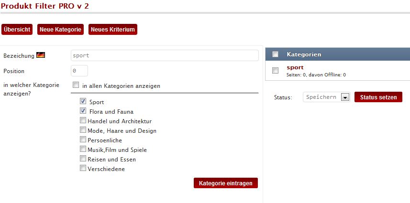
Task: Uncheck the Flora und Fauna checkbox
Action: (x=83, y=111)
